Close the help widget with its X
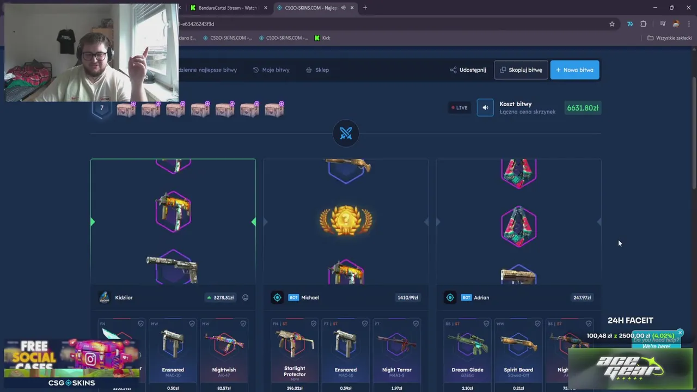 680,333
